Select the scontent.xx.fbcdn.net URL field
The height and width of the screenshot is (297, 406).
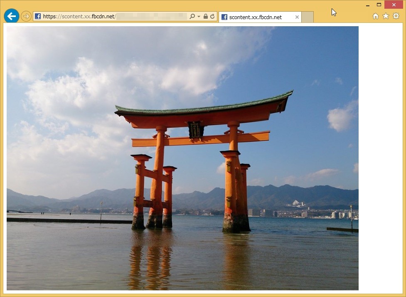pyautogui.click(x=115, y=16)
